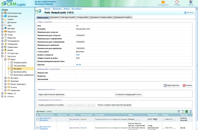This screenshot has width=198, height=130.
Task: Click Установить предыдущий статус button
Action: pyautogui.click(x=129, y=94)
